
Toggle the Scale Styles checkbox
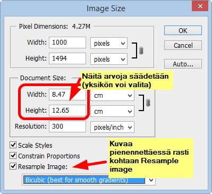point(13,145)
